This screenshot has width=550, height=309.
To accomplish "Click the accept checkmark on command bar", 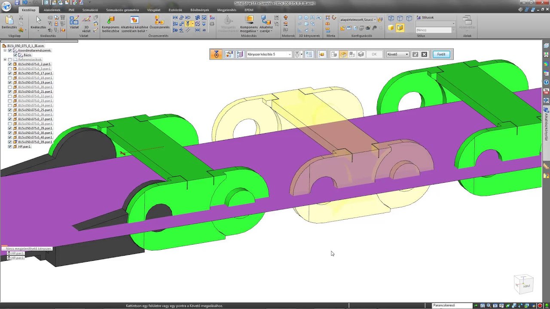I will click(x=415, y=55).
